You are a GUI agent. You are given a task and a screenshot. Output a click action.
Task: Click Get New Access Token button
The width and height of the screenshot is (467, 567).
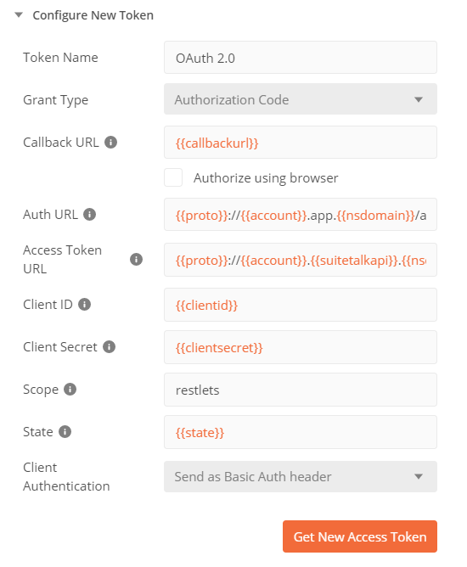coord(360,536)
